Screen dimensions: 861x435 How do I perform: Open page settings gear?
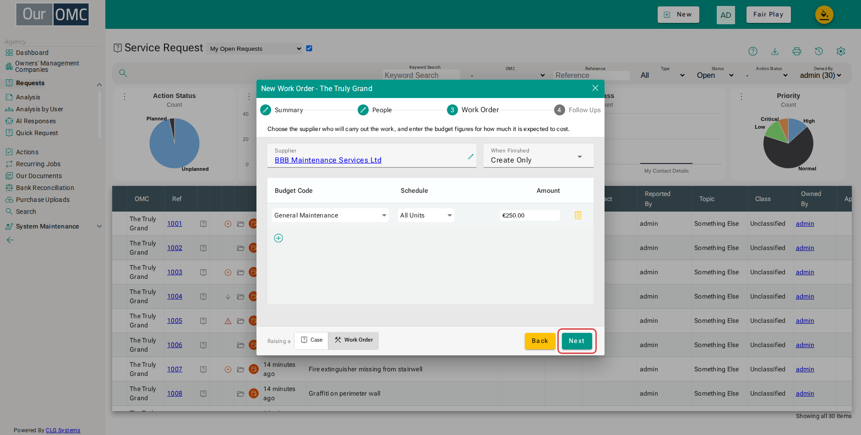tap(841, 51)
